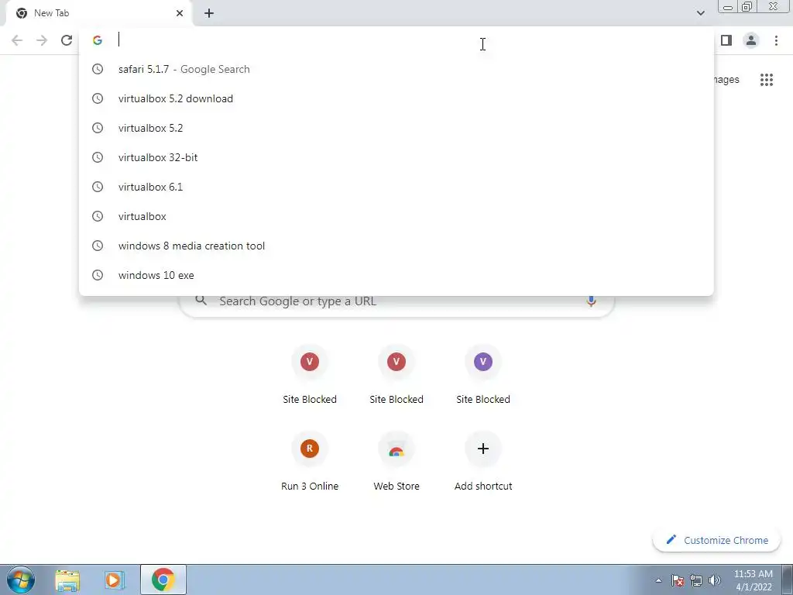Click the Customize Chrome button
This screenshot has height=595, width=793.
716,540
